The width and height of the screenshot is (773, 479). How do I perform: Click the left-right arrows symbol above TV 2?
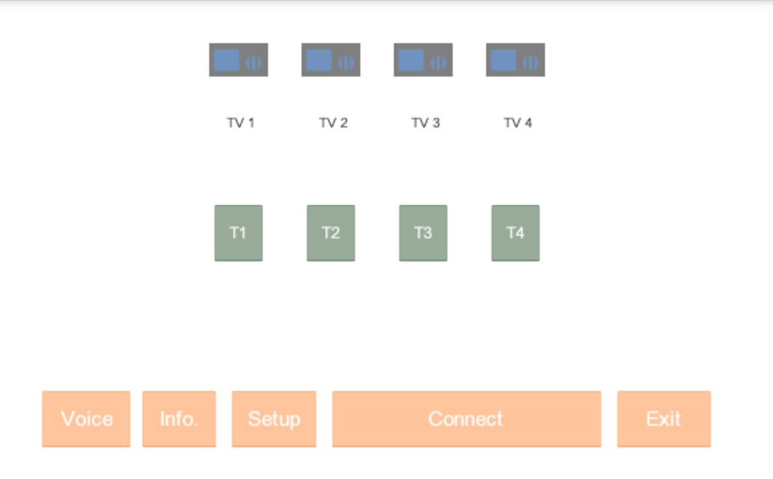(346, 63)
